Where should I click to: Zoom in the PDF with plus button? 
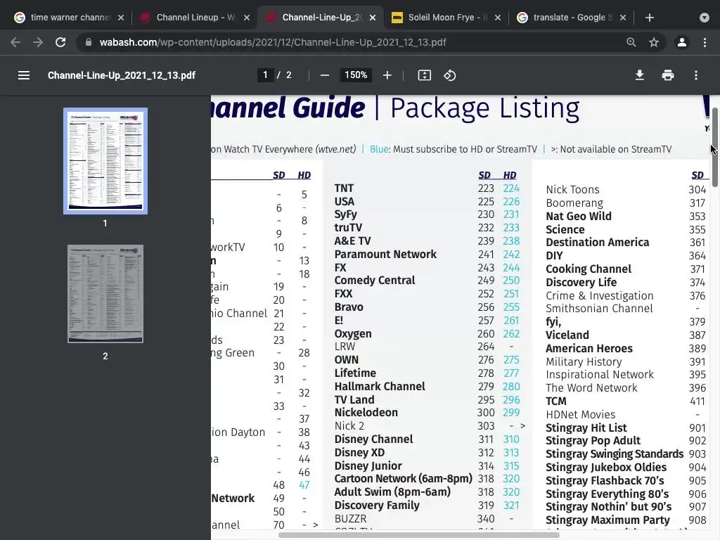pos(387,75)
